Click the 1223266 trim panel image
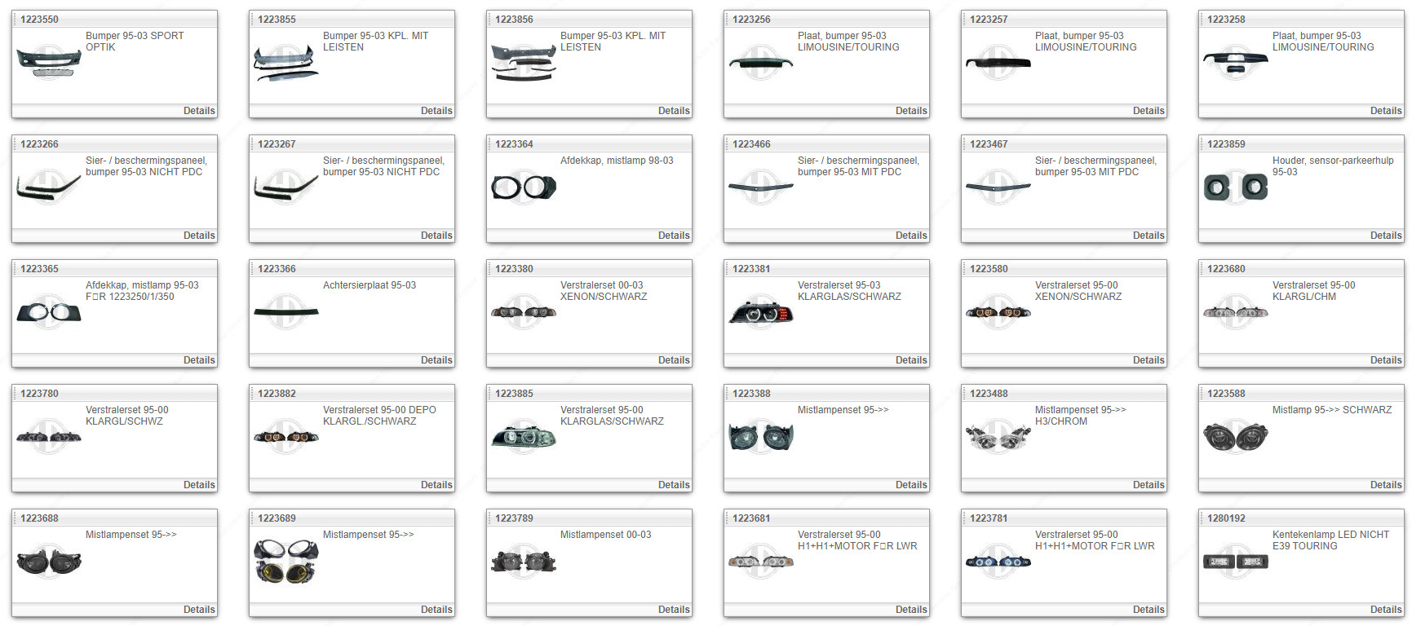The width and height of the screenshot is (1412, 626). click(49, 187)
